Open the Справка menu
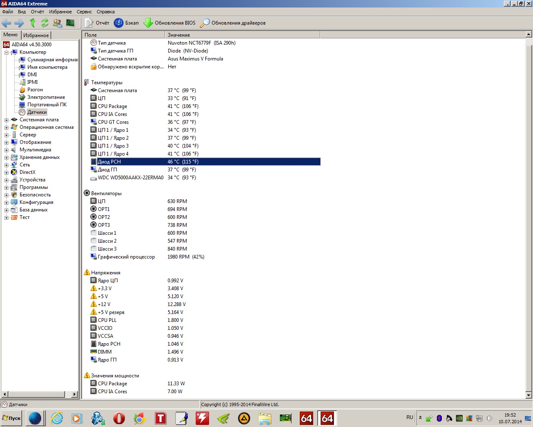 tap(106, 12)
